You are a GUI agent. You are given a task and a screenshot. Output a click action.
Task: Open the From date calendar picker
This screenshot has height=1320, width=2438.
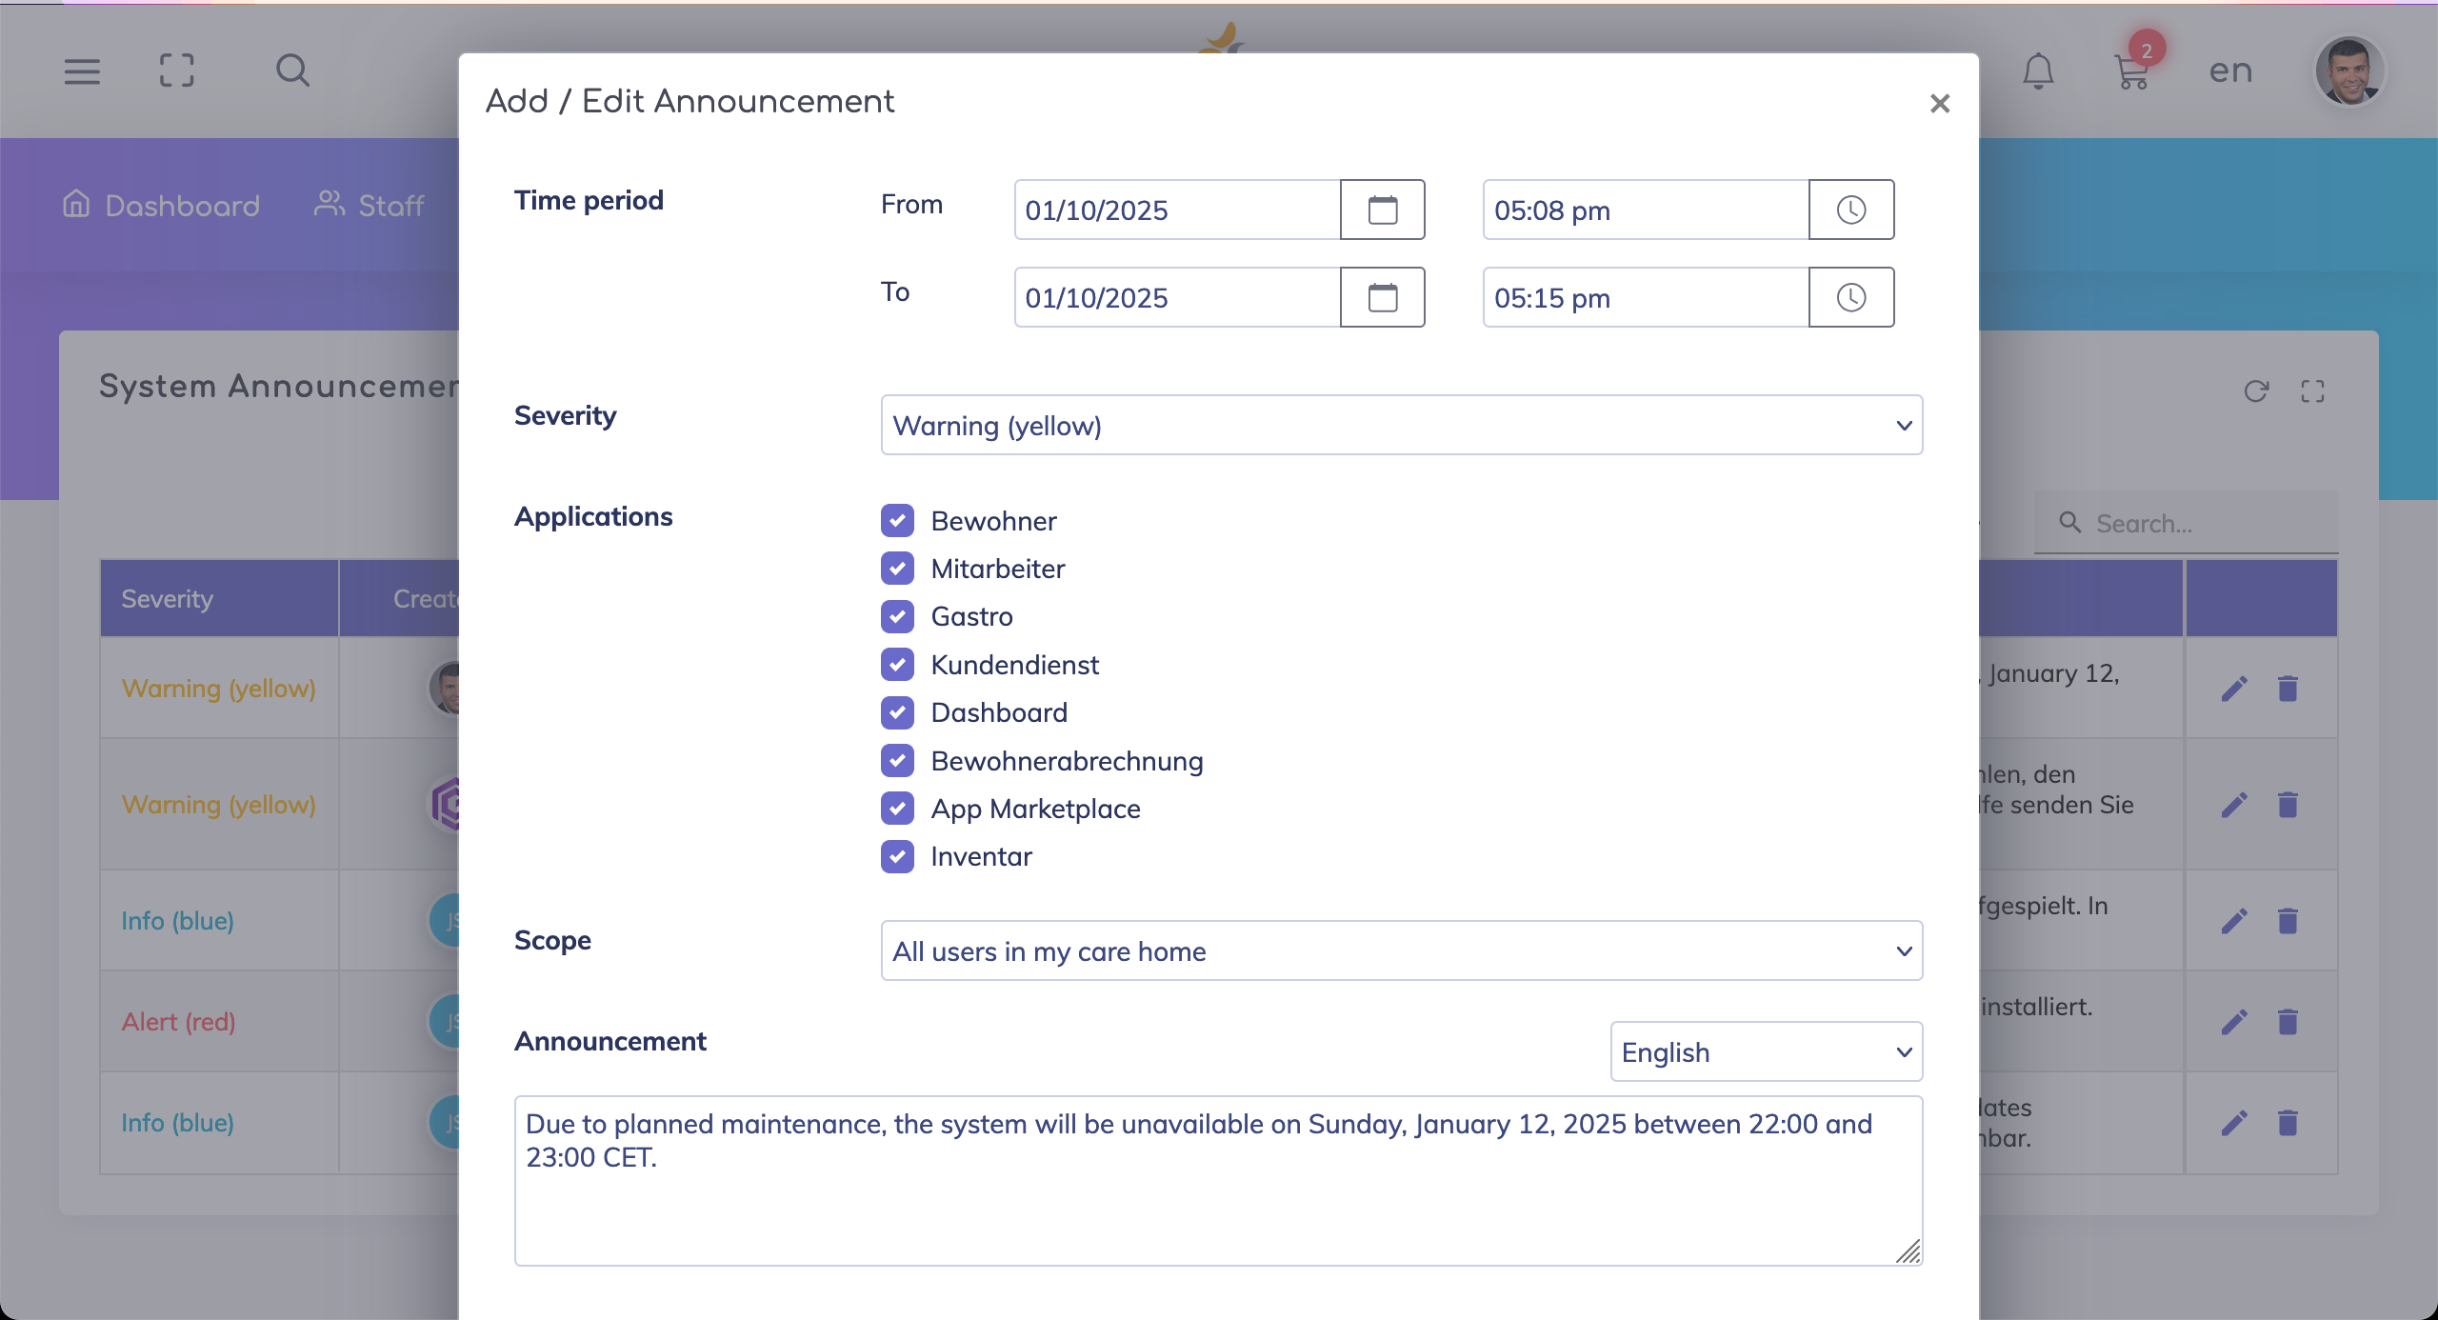click(x=1382, y=210)
